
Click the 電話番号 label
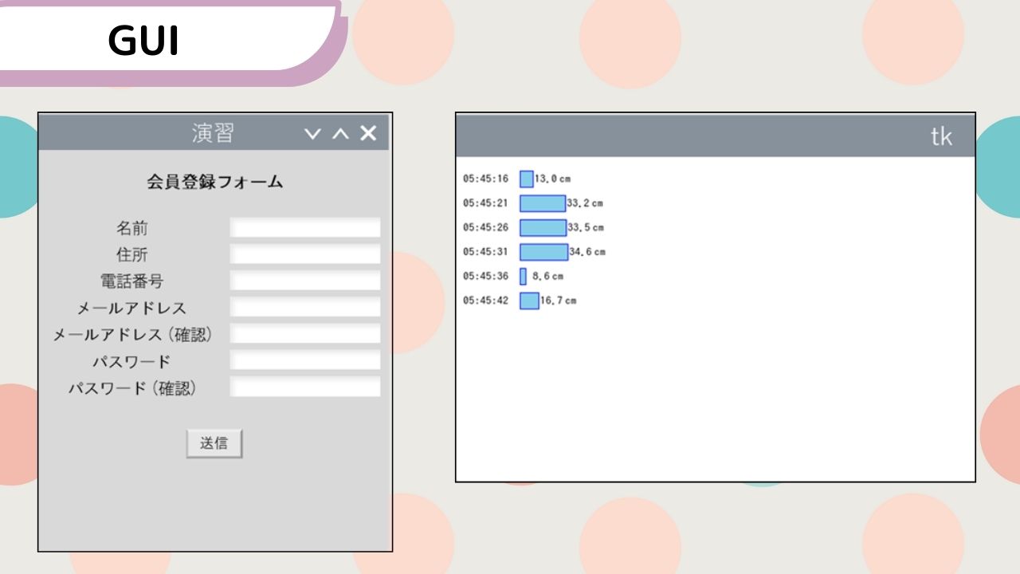coord(132,281)
